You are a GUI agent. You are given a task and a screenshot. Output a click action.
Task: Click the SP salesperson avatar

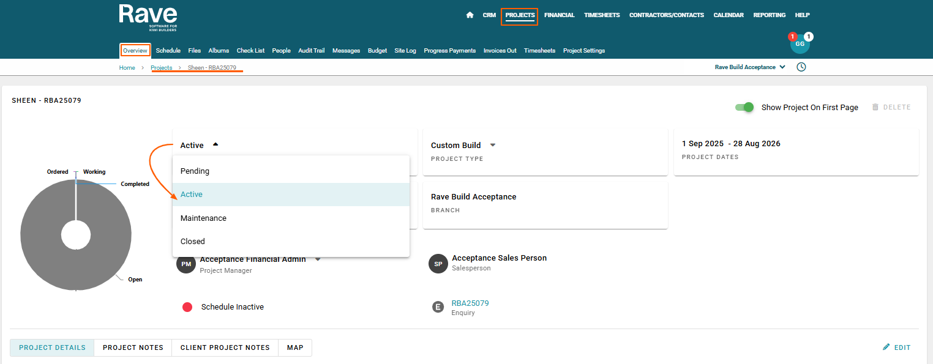click(x=438, y=264)
